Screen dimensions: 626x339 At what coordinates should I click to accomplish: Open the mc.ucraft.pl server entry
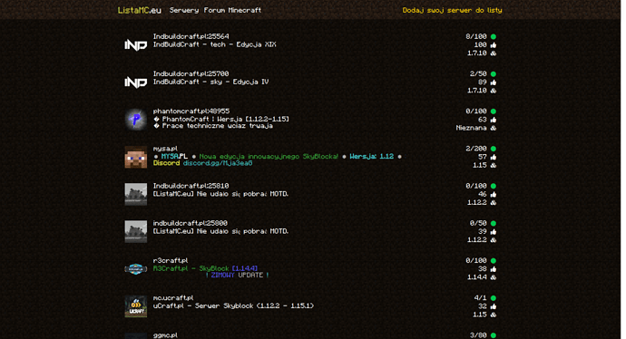click(x=173, y=298)
